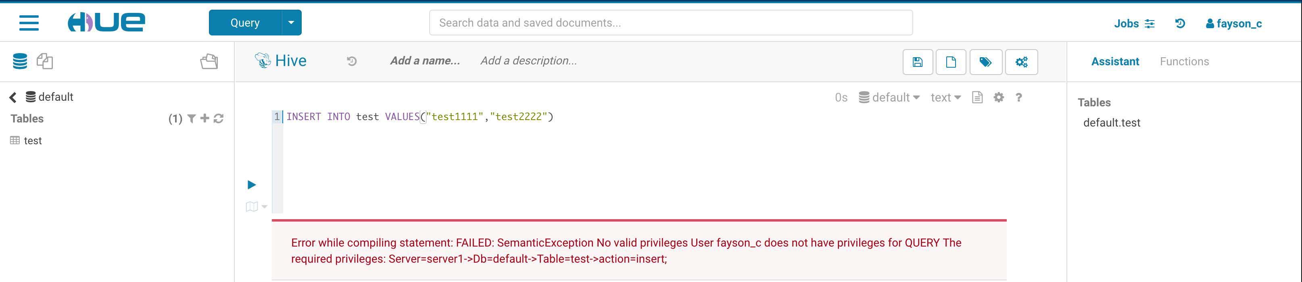1302x282 pixels.
Task: Open the default database dropdown in editor
Action: pyautogui.click(x=889, y=97)
